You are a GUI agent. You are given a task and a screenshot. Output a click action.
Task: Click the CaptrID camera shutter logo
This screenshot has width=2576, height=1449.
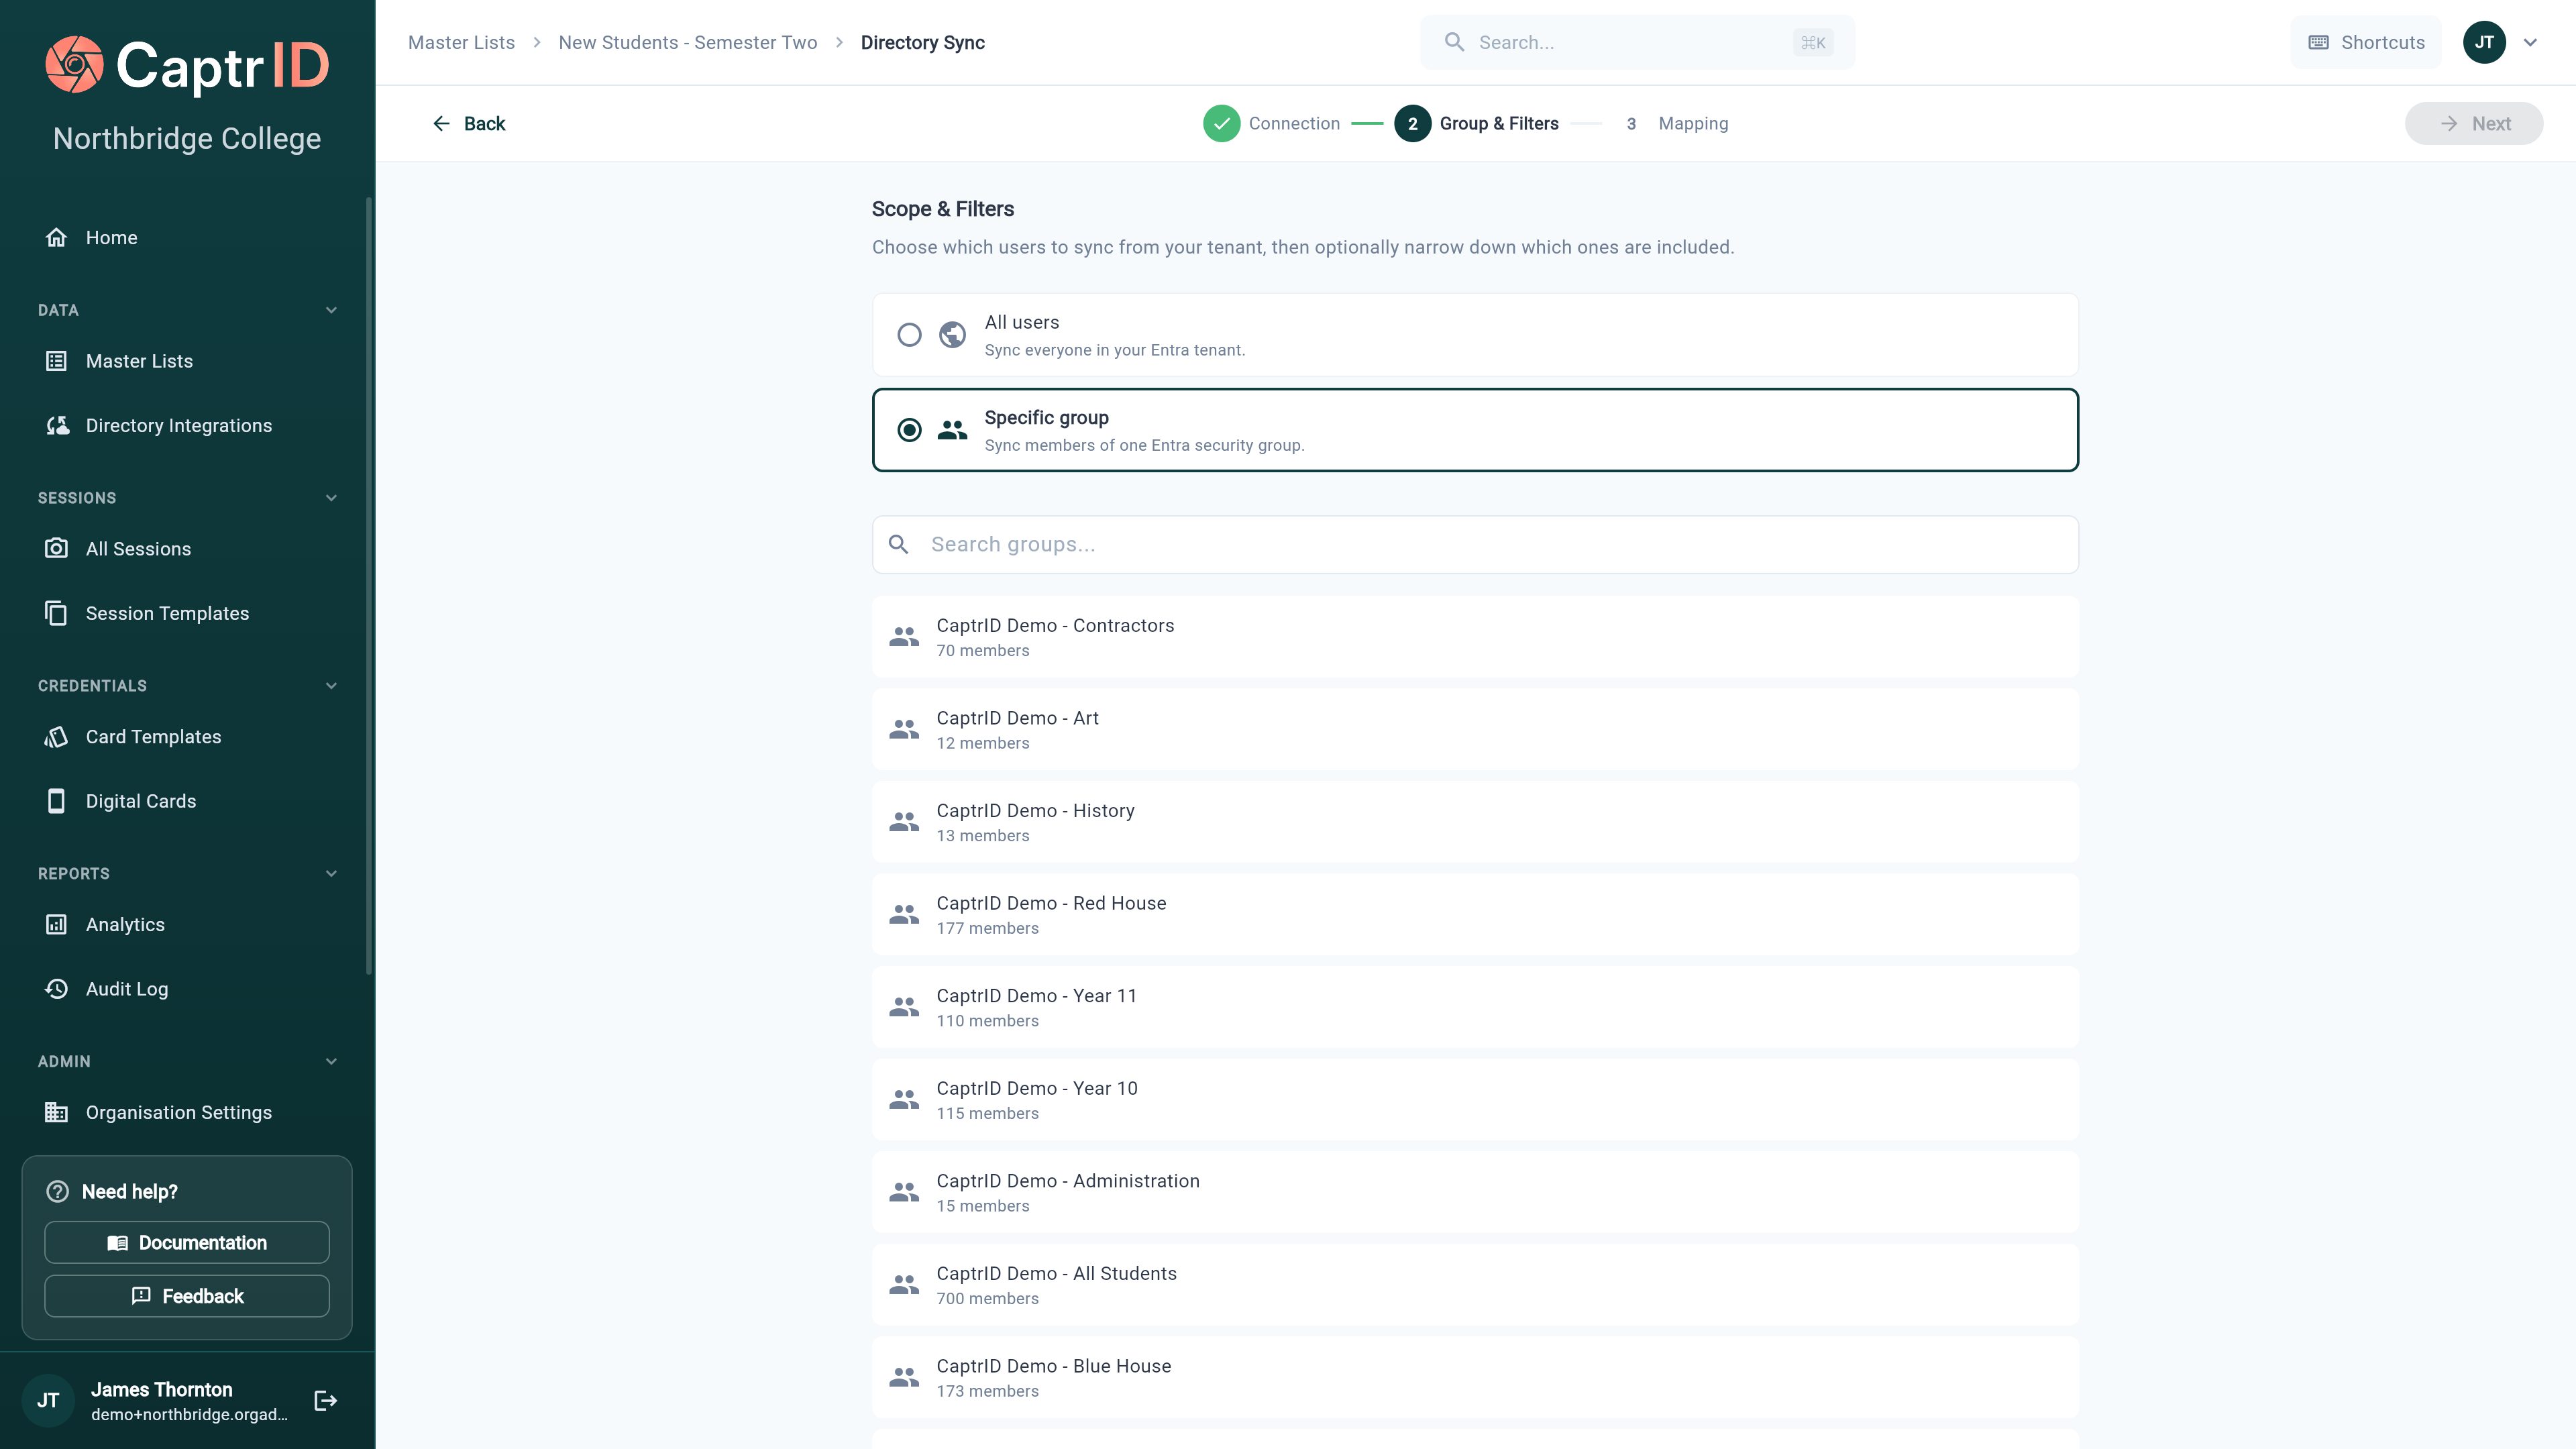point(74,65)
